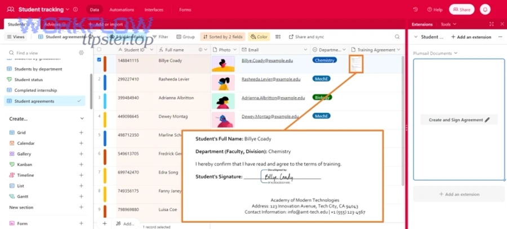Click the plus next to Kanban

(81, 164)
